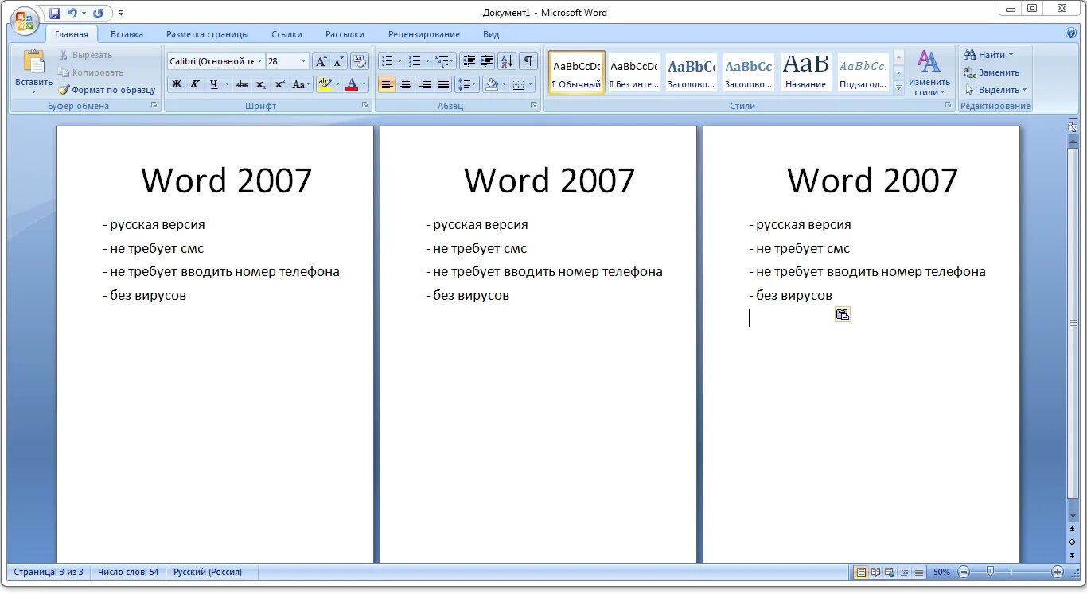Toggle strikethrough abc formatting

(x=242, y=84)
